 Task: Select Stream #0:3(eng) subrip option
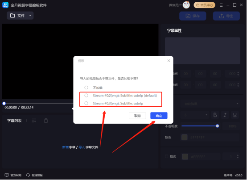click(x=86, y=103)
